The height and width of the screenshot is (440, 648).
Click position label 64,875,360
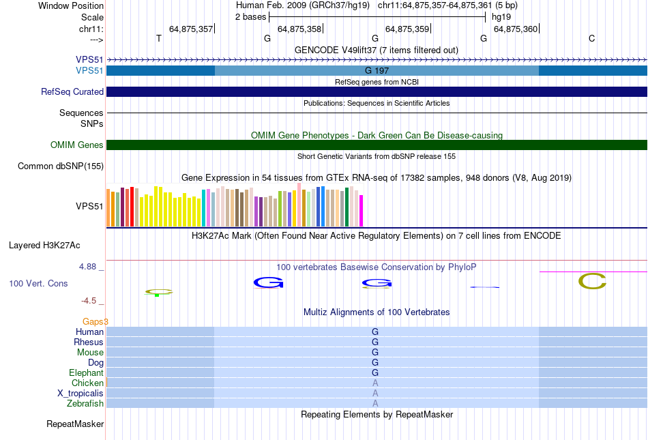click(516, 29)
